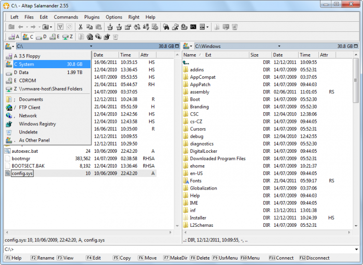363x265 pixels.
Task: Click the F8 Delete button
Action: pos(200,258)
